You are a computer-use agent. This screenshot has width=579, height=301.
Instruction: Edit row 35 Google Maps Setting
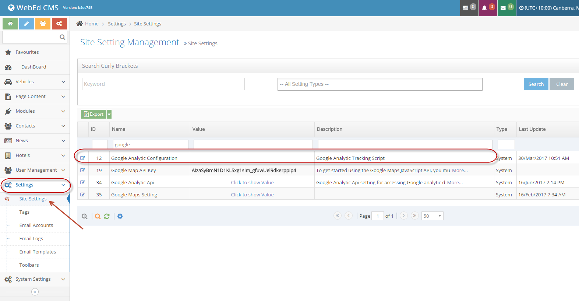[82, 195]
